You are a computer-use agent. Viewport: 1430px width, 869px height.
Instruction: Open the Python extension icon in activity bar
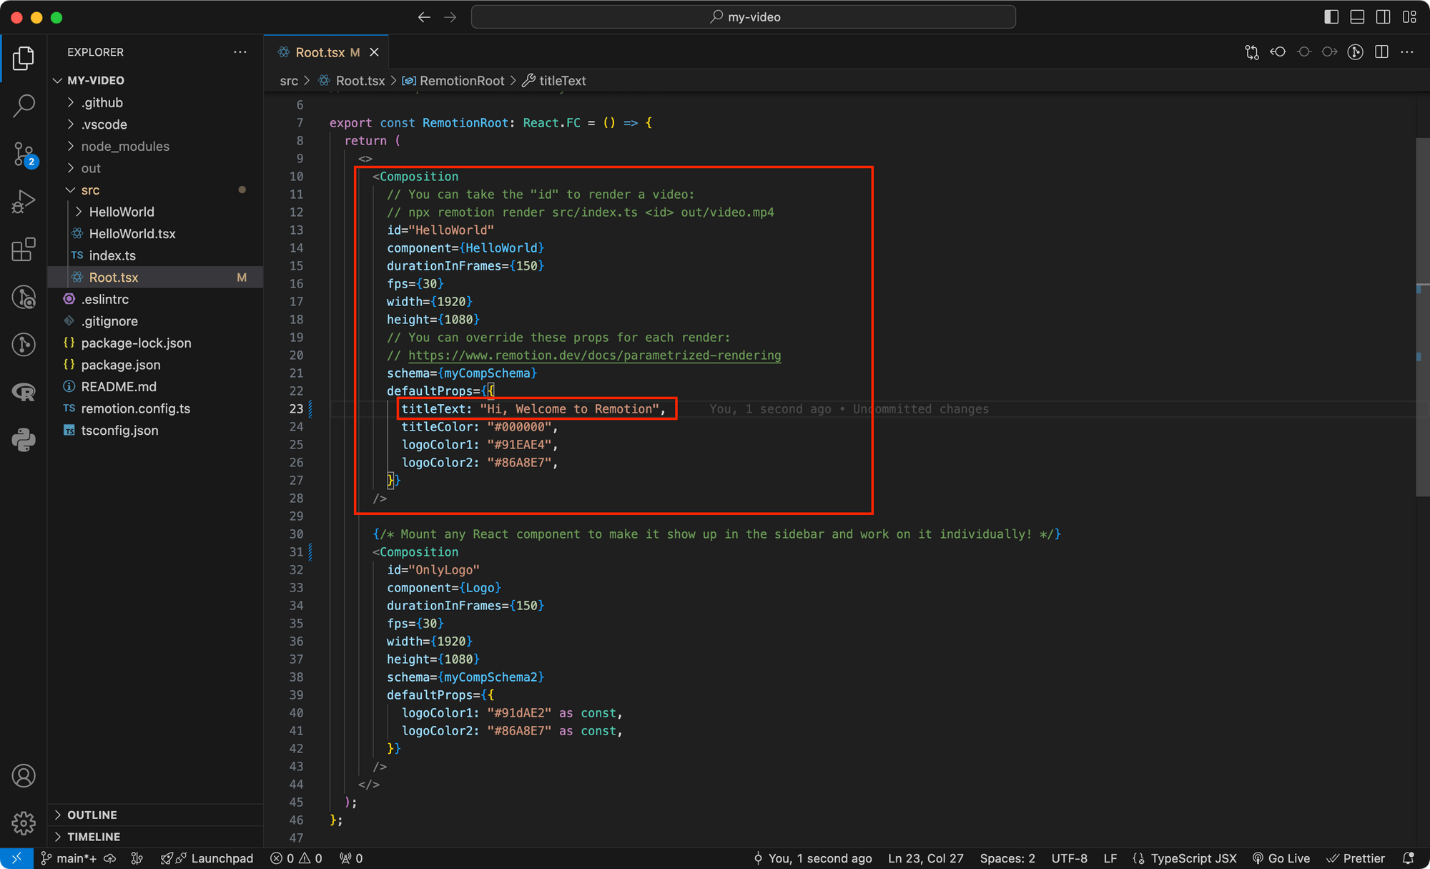24,439
